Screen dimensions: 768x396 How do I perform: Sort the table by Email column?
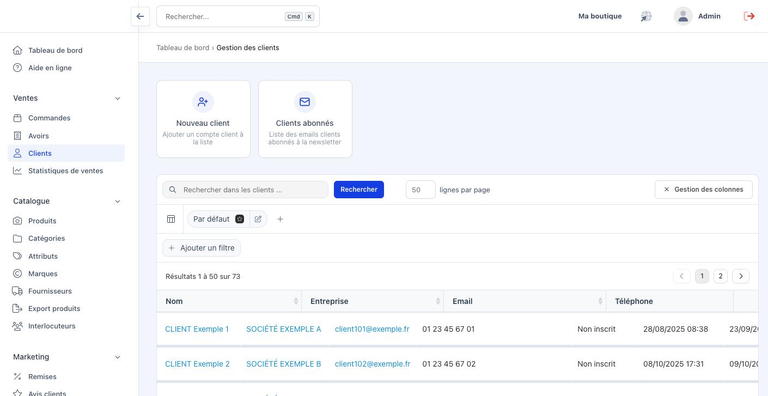click(600, 301)
